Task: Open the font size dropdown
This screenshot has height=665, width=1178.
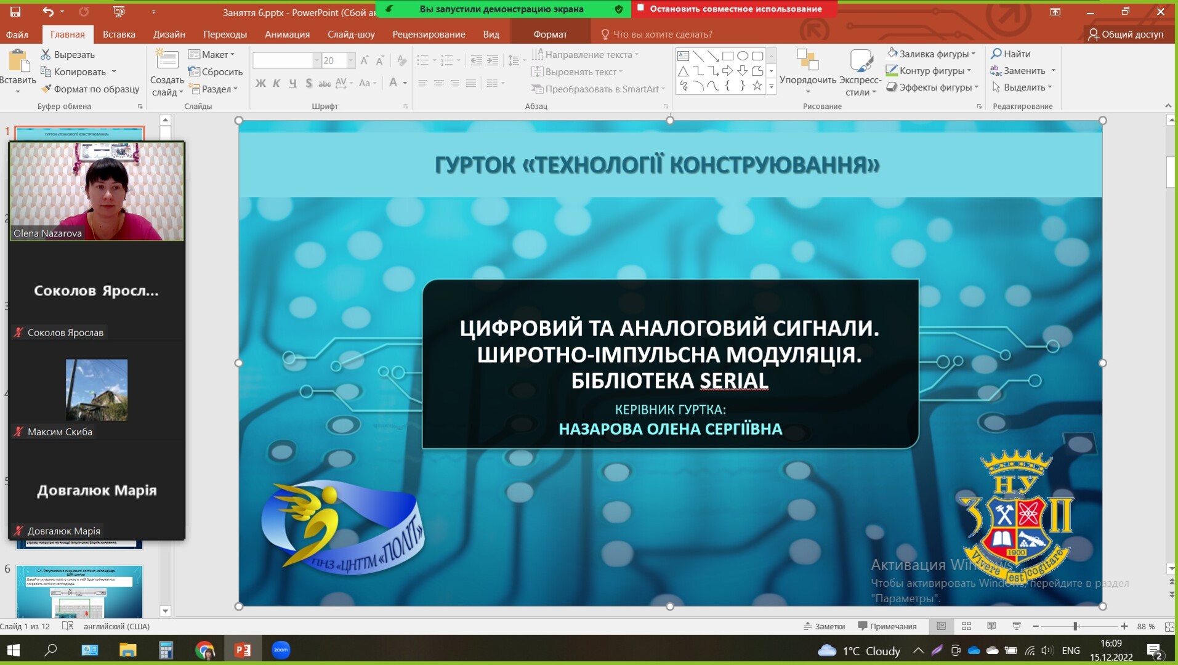Action: (350, 60)
